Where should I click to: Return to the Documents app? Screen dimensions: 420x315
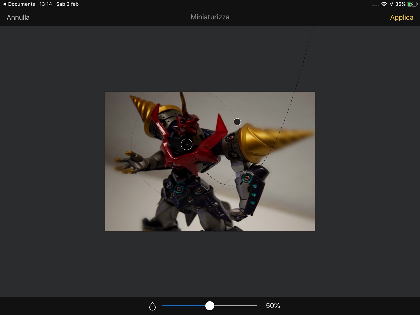(x=19, y=4)
